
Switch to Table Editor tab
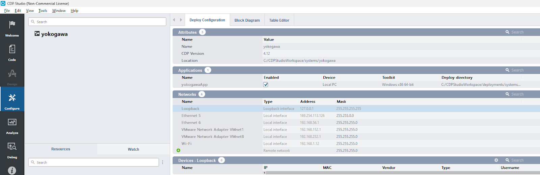pos(279,20)
